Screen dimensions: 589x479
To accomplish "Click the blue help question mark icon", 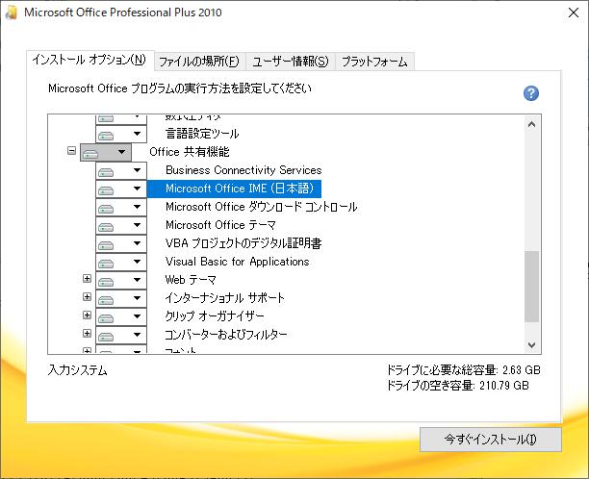I will point(531,93).
